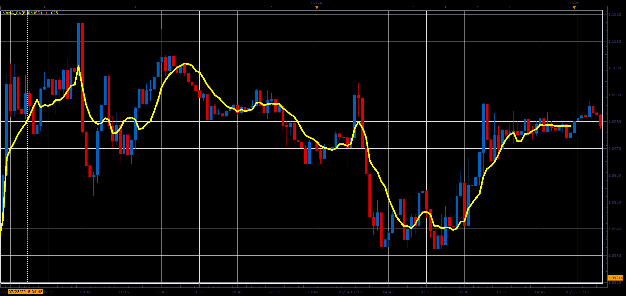Image resolution: width=626 pixels, height=296 pixels.
Task: Click the 07/26 day marker triangle
Action: coord(574,8)
